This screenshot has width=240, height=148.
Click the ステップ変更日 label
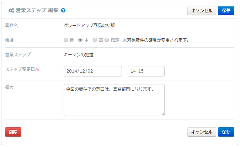[20, 69]
